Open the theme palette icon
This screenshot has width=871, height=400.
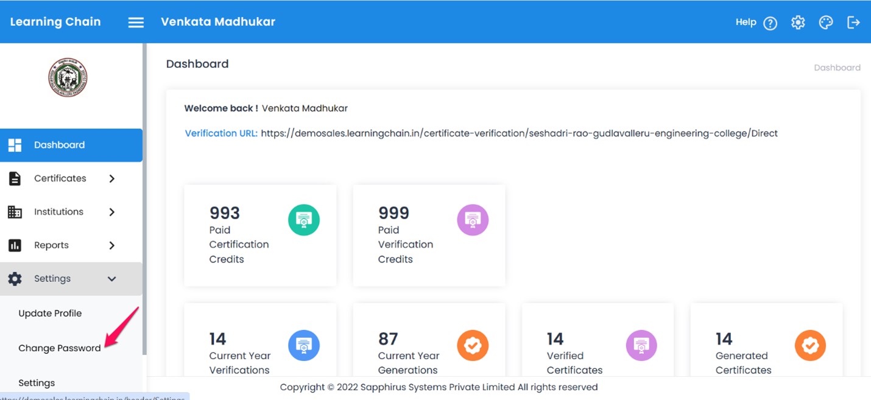(825, 23)
